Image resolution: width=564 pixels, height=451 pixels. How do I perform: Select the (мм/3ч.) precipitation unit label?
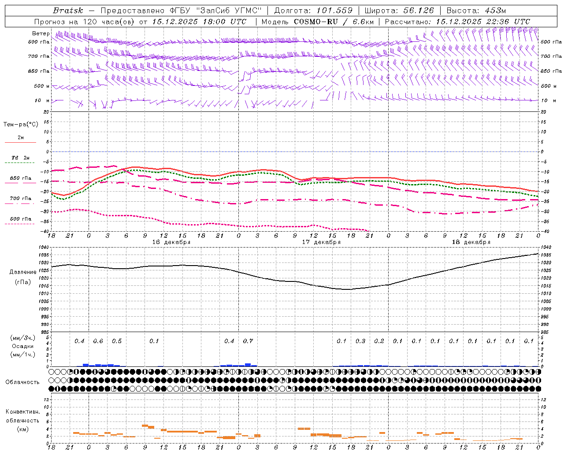pyautogui.click(x=23, y=338)
